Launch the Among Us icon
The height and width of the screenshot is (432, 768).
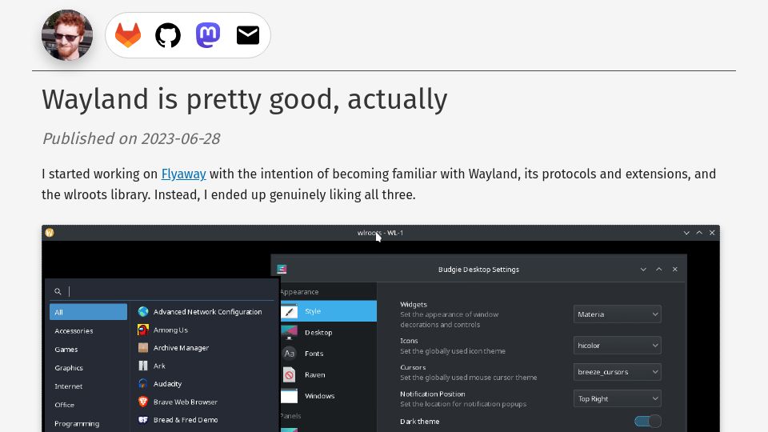pyautogui.click(x=143, y=330)
